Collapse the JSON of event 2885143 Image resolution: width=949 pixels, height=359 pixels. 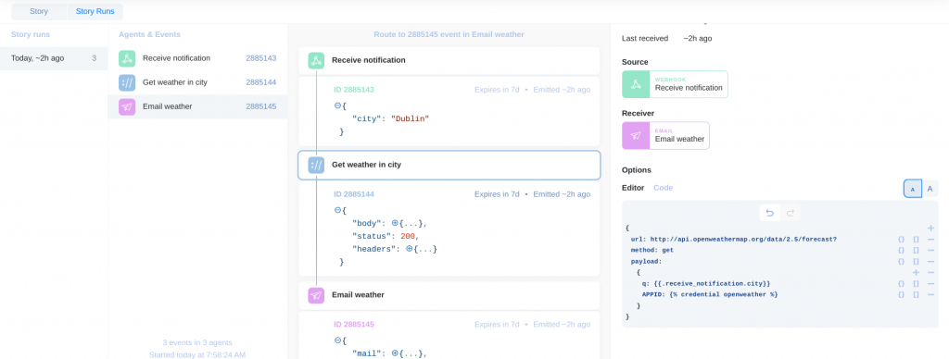(x=337, y=105)
